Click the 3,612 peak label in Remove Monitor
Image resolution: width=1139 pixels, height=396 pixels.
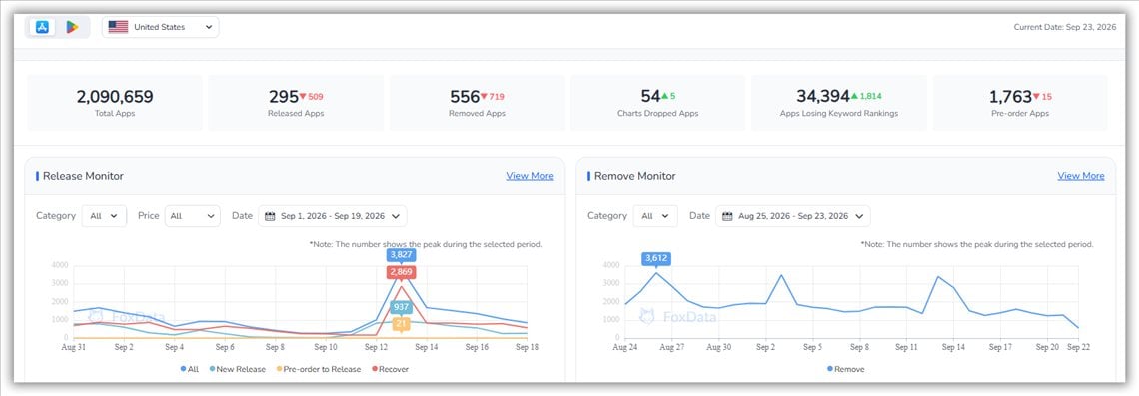[656, 258]
